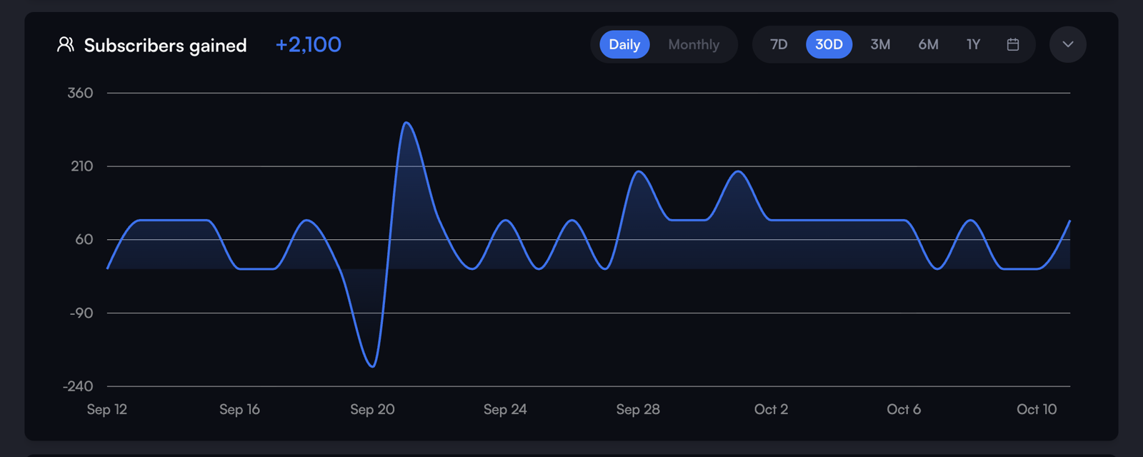The width and height of the screenshot is (1143, 457).
Task: Click the Sep 12 axis label
Action: point(107,410)
